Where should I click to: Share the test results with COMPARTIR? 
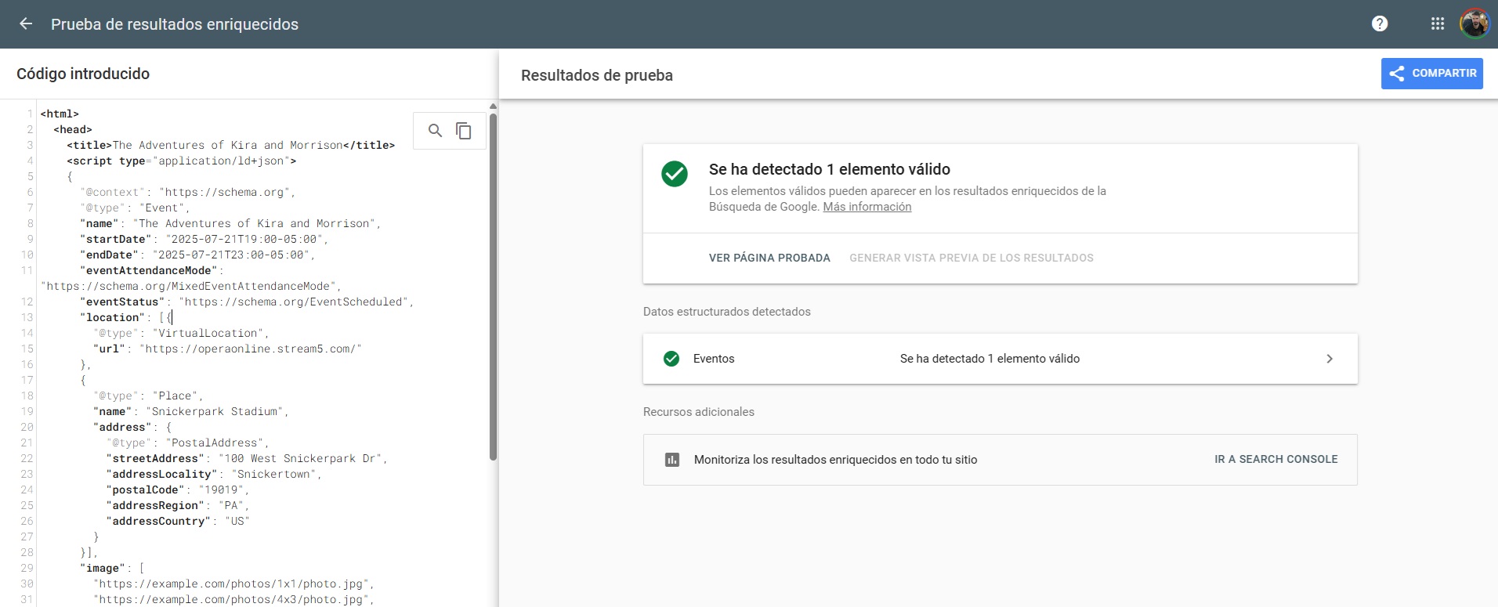tap(1431, 74)
